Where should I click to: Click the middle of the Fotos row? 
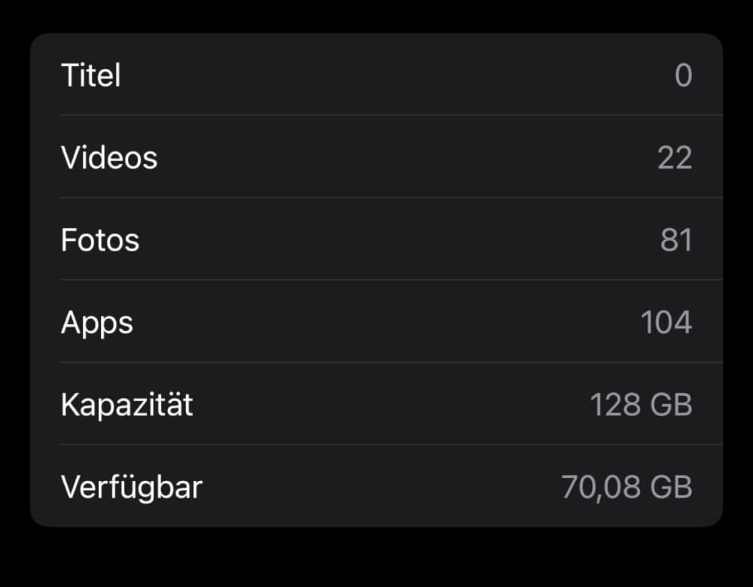376,239
